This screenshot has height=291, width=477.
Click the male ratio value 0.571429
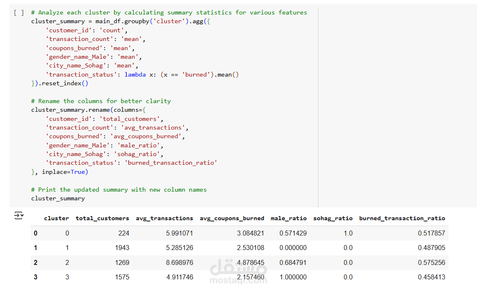(293, 233)
